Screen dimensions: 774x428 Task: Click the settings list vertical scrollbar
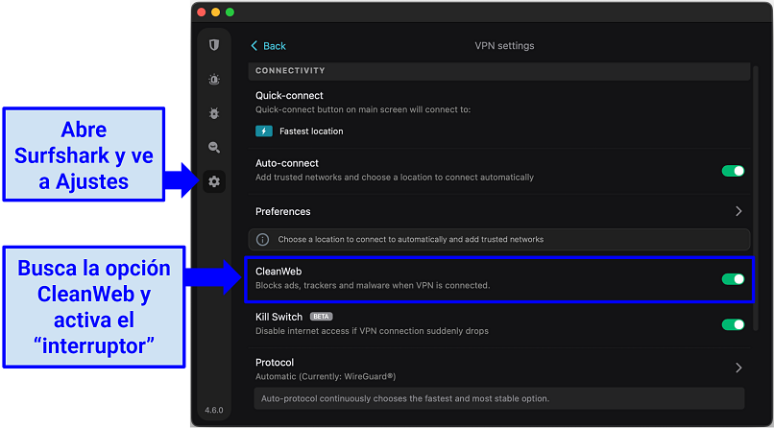(755, 198)
